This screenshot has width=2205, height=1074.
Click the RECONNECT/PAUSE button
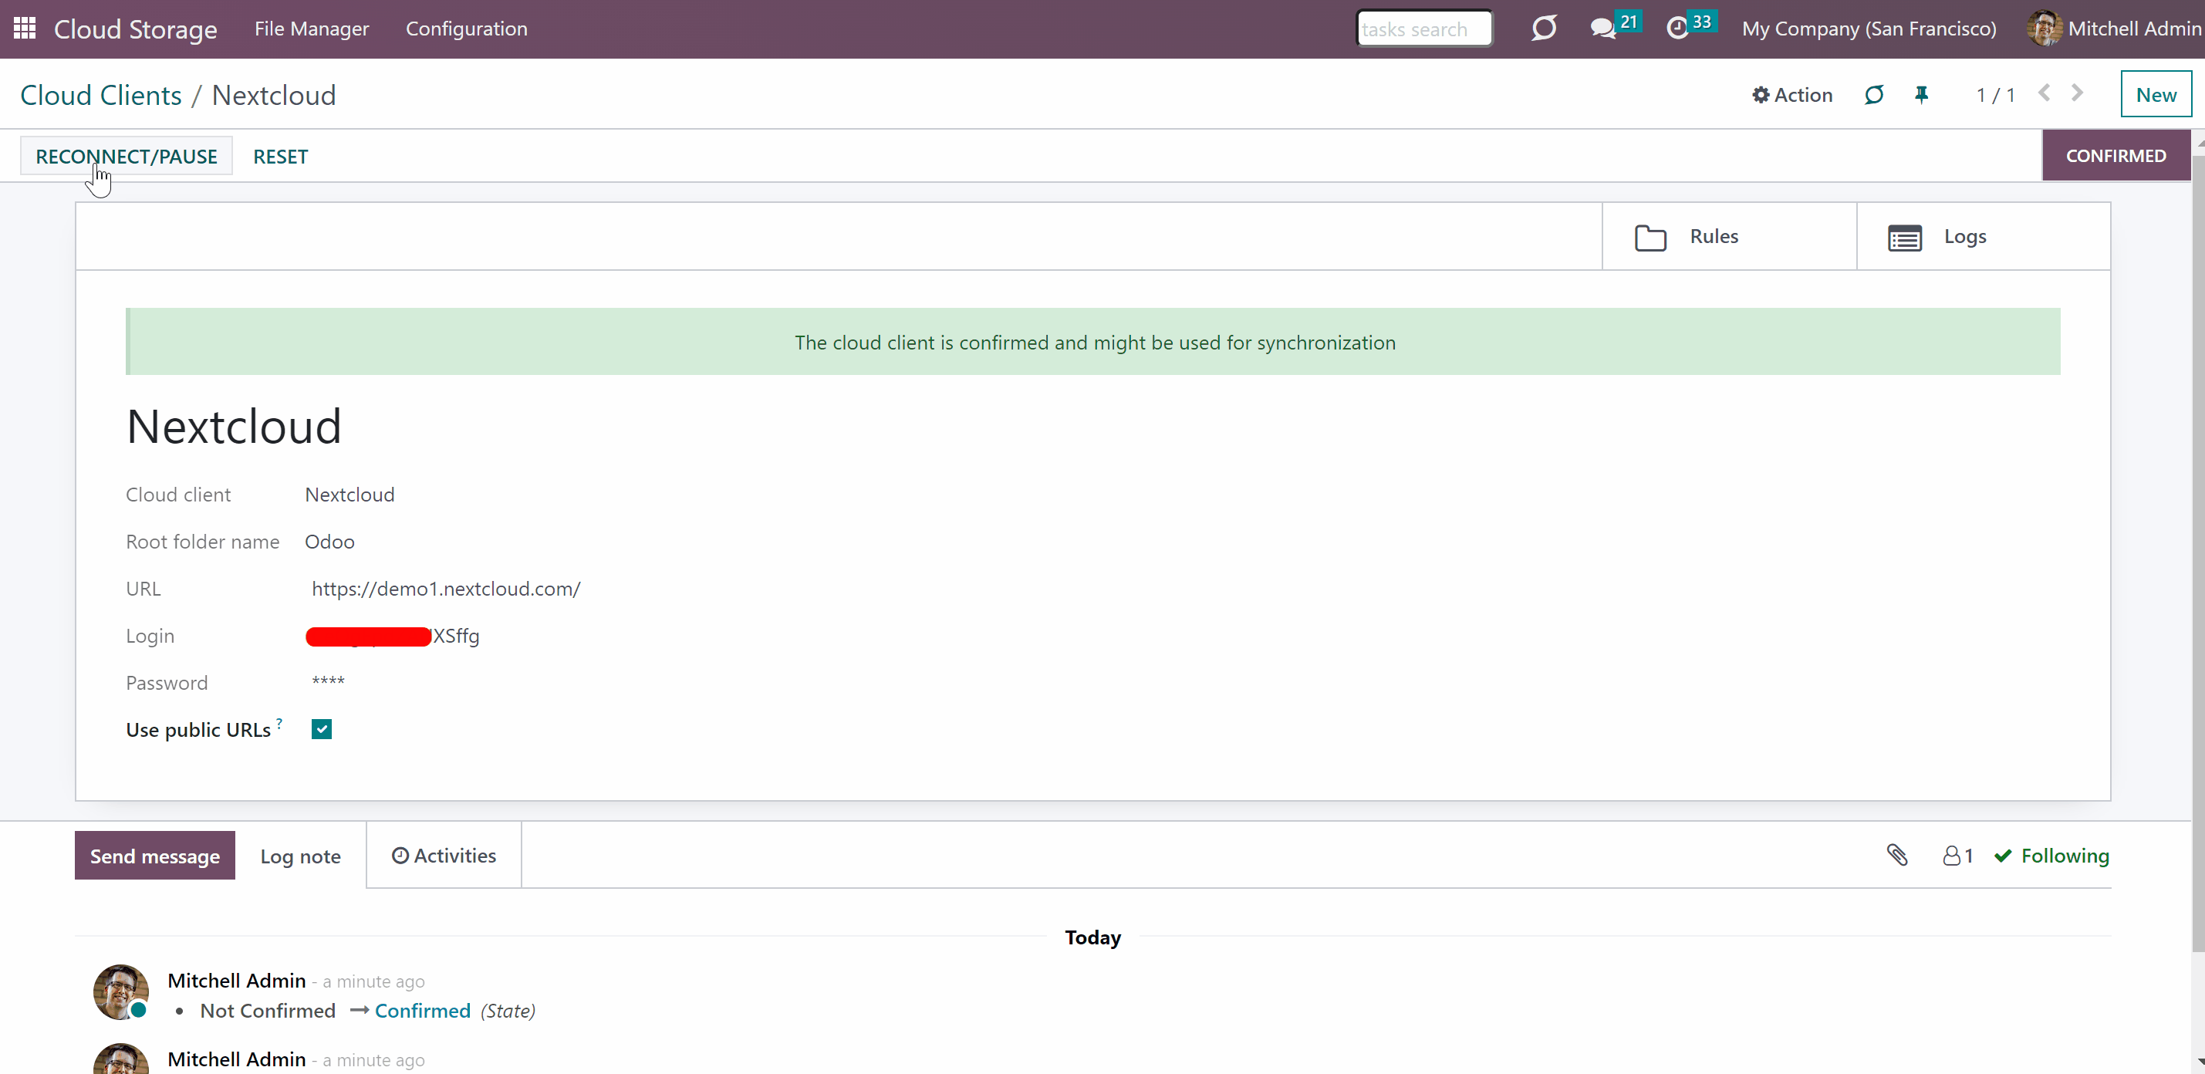(127, 156)
